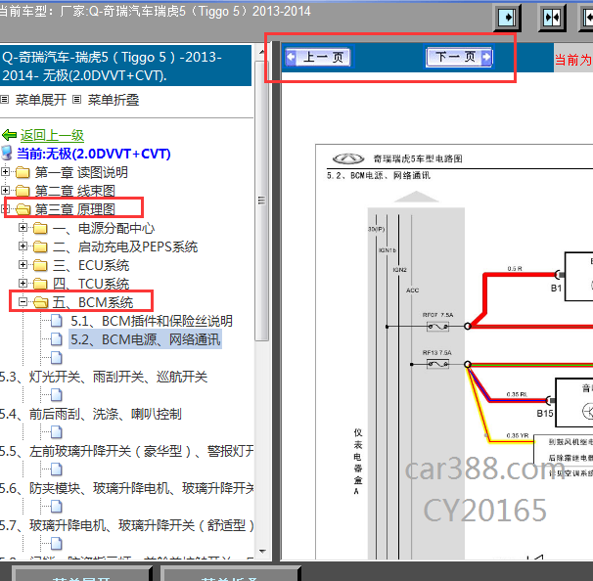Expand 四、TCU系统 node
This screenshot has height=581, width=593.
[x=23, y=283]
